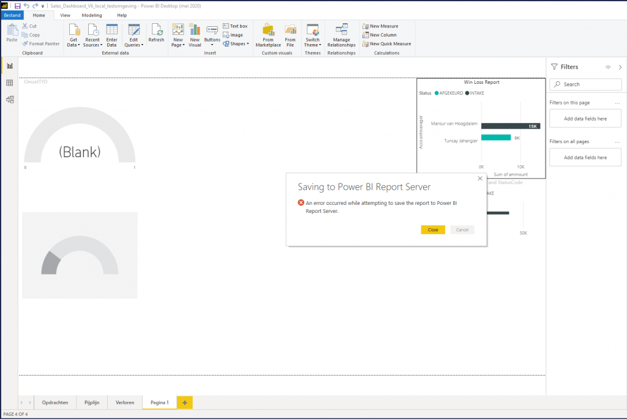Select the Modeling ribbon tab
Viewport: 627px width, 419px height.
[x=92, y=15]
